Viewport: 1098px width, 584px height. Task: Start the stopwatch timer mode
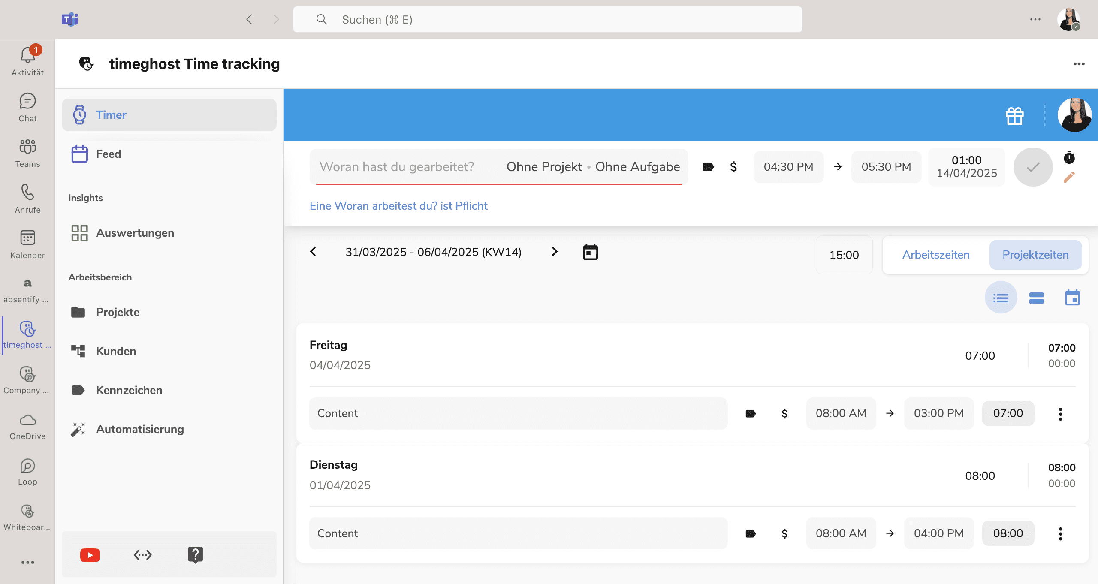point(1069,157)
